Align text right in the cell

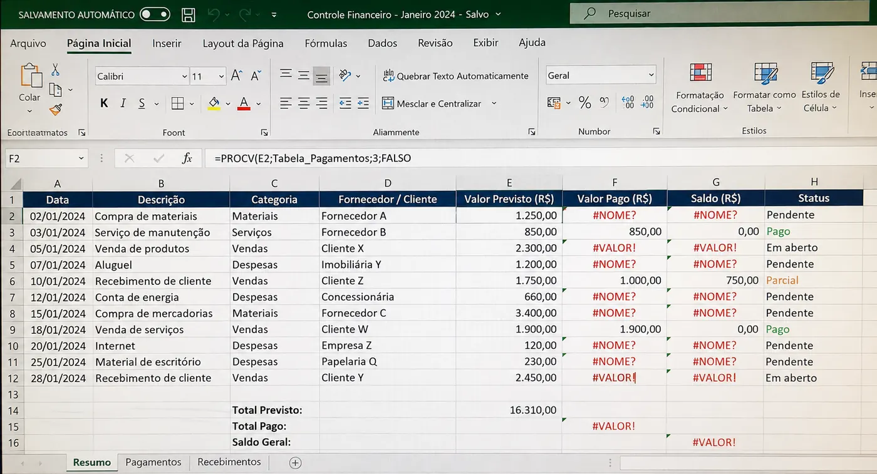pyautogui.click(x=321, y=103)
